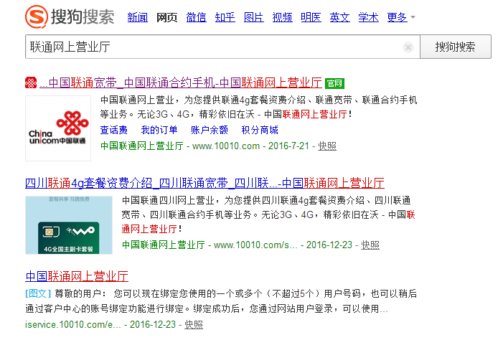The height and width of the screenshot is (340, 503).
Task: Click the 4G全国主副卡套餐 thumbnail image
Action: click(69, 225)
